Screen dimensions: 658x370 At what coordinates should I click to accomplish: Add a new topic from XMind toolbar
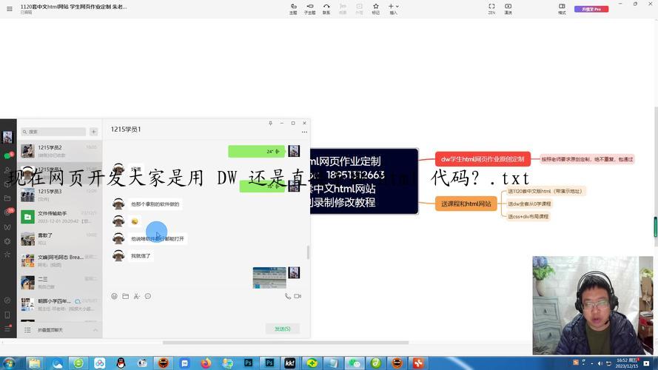point(293,9)
